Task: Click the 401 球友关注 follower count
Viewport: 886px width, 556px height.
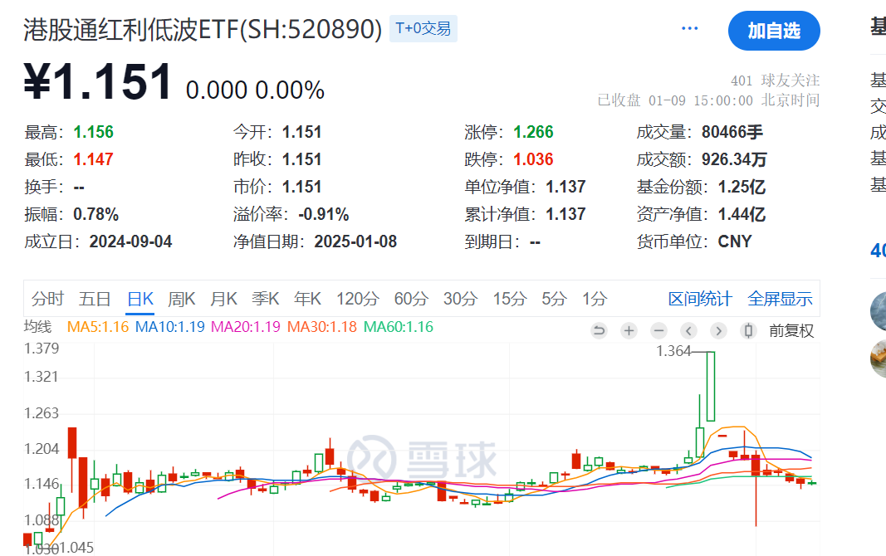Action: (775, 80)
